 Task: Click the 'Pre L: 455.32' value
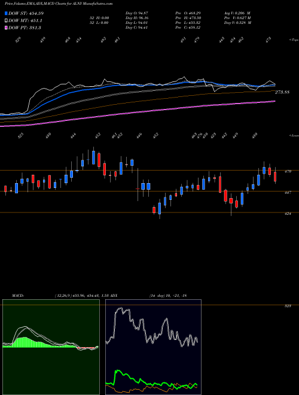coord(188,23)
